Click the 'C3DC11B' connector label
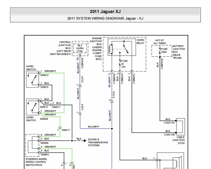This screenshot has width=211, height=169. coord(169,134)
